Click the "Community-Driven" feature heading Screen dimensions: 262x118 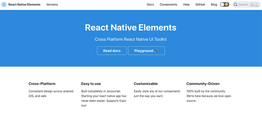click(x=203, y=84)
